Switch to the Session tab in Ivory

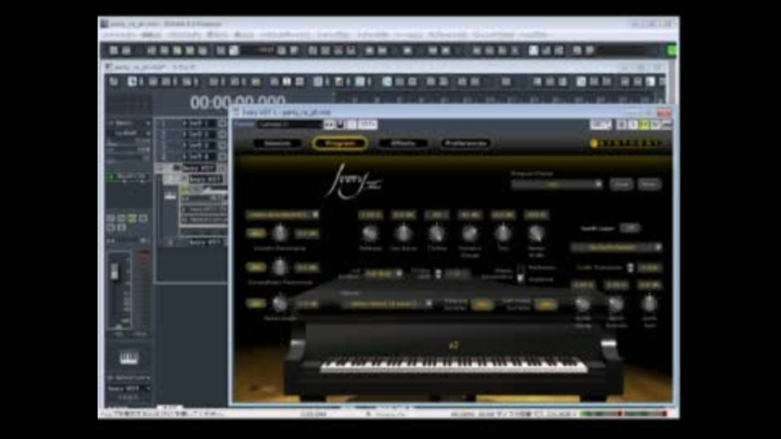[277, 143]
